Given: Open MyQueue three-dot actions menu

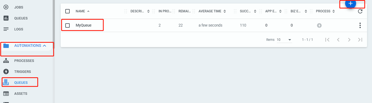Looking at the screenshot, I should click(360, 25).
